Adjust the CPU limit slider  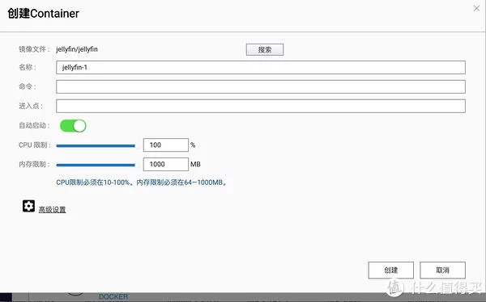97,145
